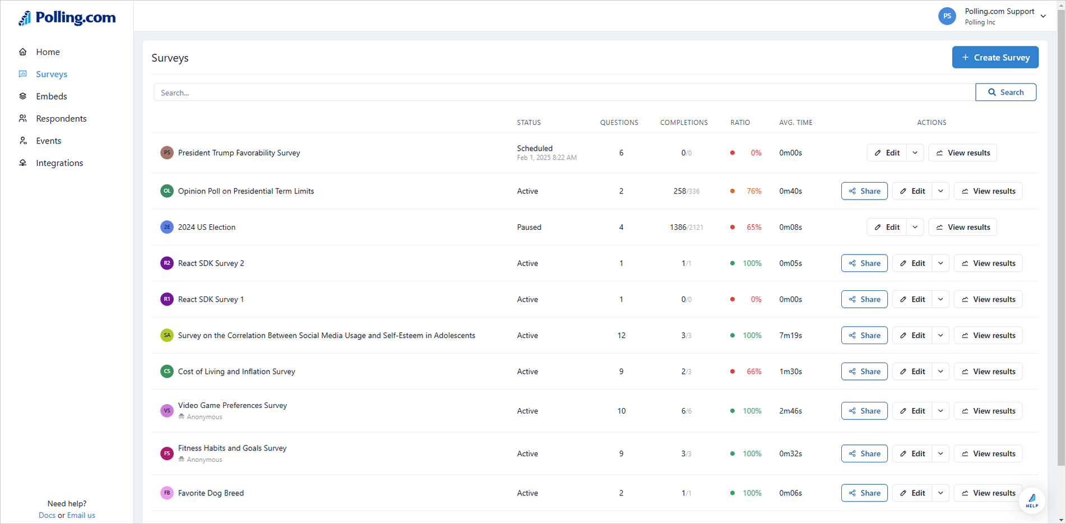Click the R2 avatar of React SDK Survey 2
This screenshot has width=1066, height=524.
pyautogui.click(x=167, y=263)
